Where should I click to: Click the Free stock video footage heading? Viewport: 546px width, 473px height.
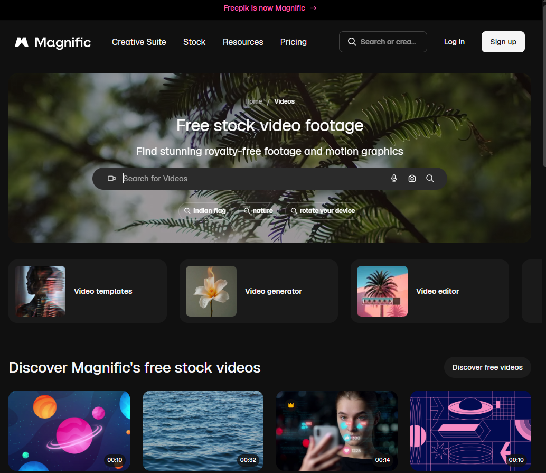[270, 125]
